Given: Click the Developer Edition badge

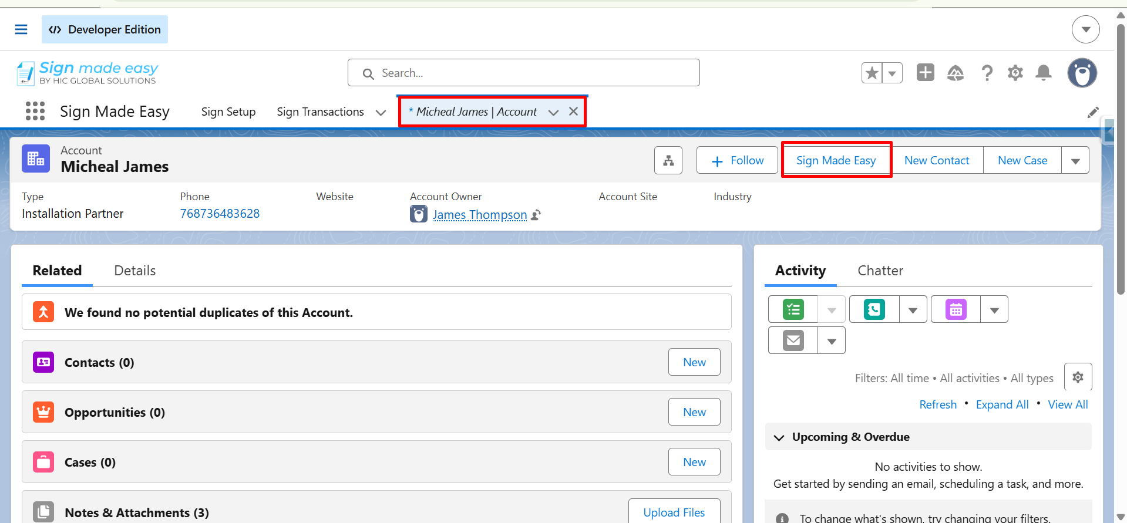Looking at the screenshot, I should tap(105, 29).
